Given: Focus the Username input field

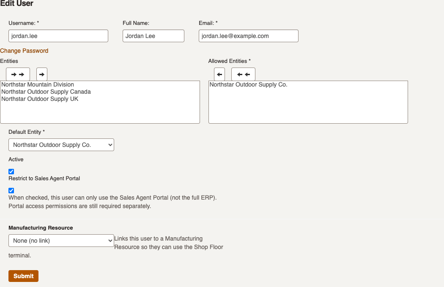Looking at the screenshot, I should coord(58,36).
